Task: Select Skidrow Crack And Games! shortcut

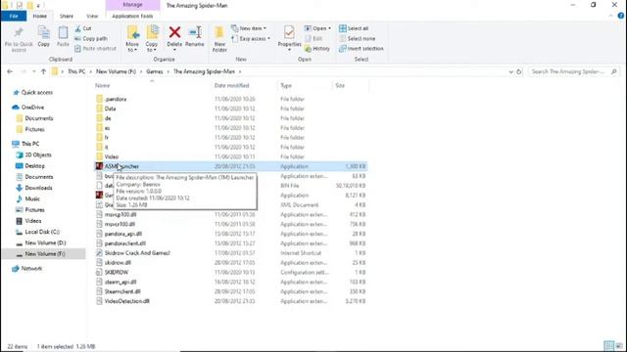Action: [137, 253]
